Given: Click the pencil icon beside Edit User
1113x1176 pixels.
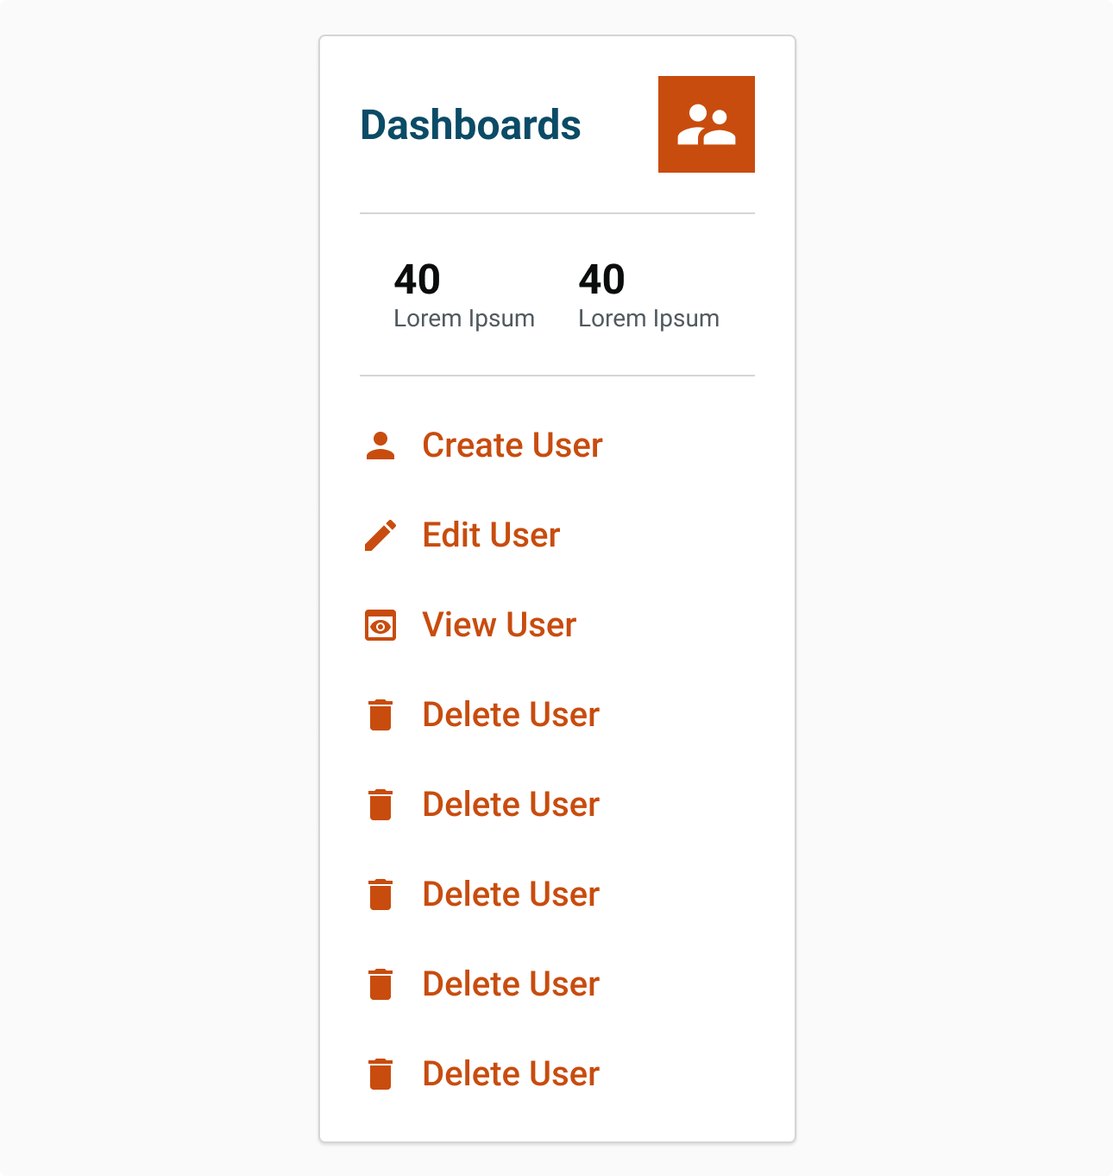Looking at the screenshot, I should click(380, 535).
